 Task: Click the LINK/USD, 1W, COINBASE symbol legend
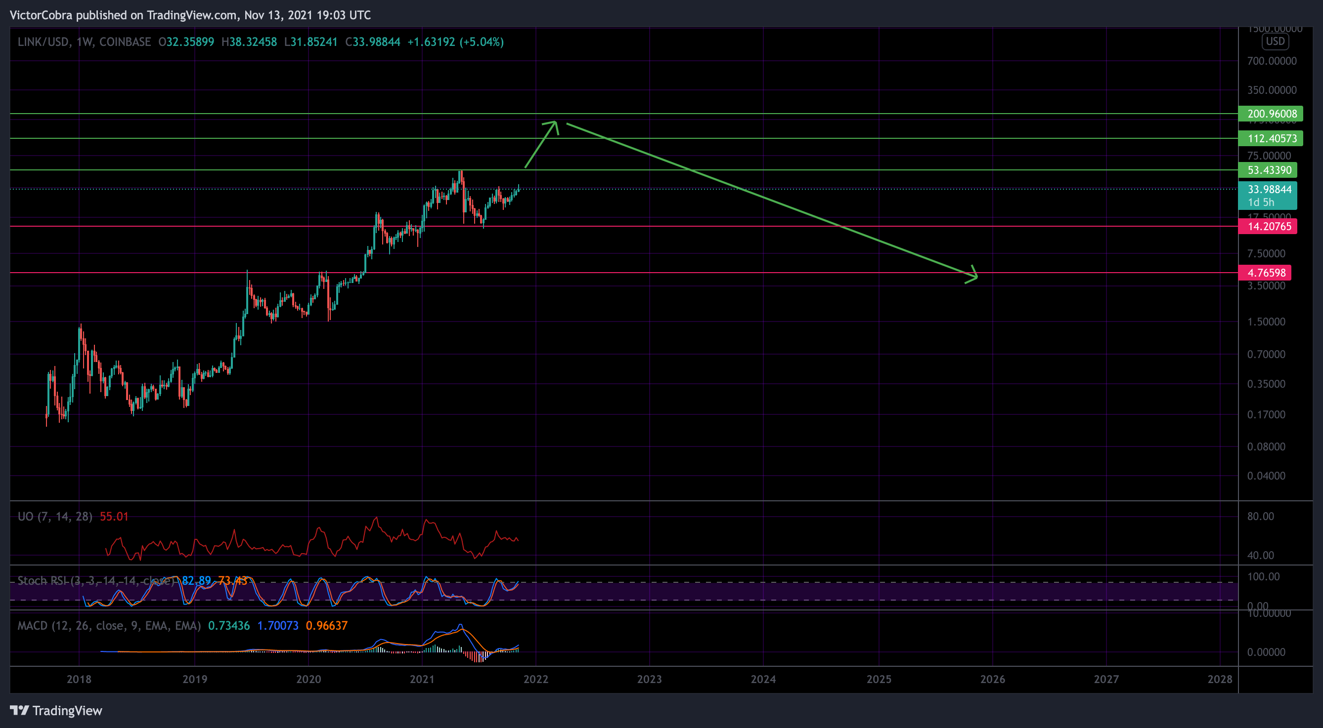[x=84, y=42]
